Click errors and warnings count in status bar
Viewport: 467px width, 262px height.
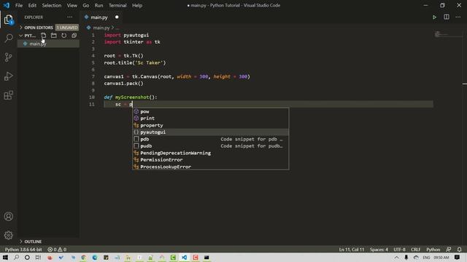pyautogui.click(x=57, y=250)
